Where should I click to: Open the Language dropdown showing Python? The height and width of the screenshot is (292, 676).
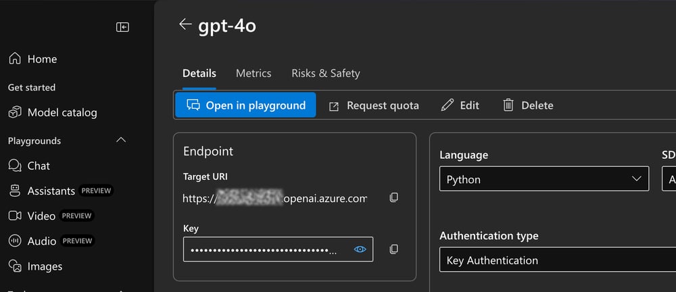coord(544,180)
